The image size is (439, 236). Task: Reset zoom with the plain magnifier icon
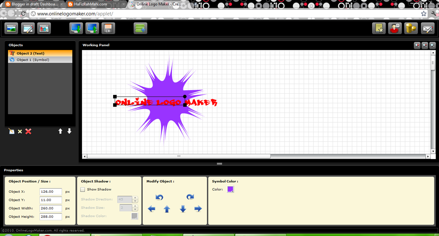click(x=432, y=45)
